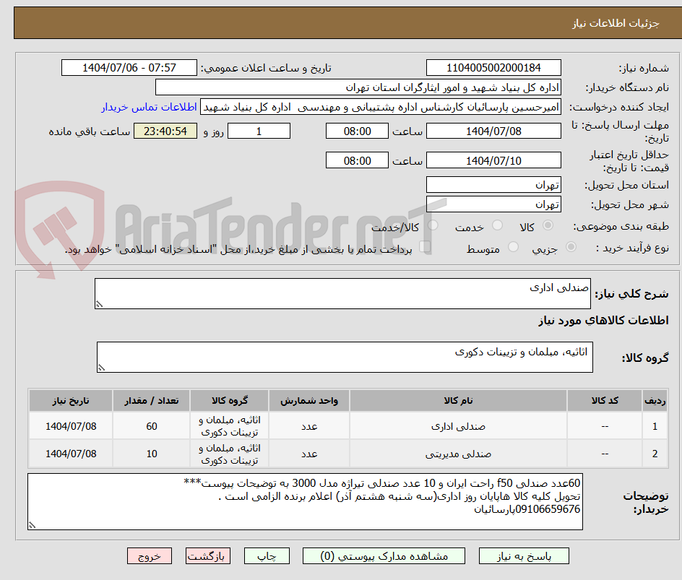Click the unit cell 'عدد' in row 1
Screen dimensions: 682x580
pyautogui.click(x=309, y=427)
